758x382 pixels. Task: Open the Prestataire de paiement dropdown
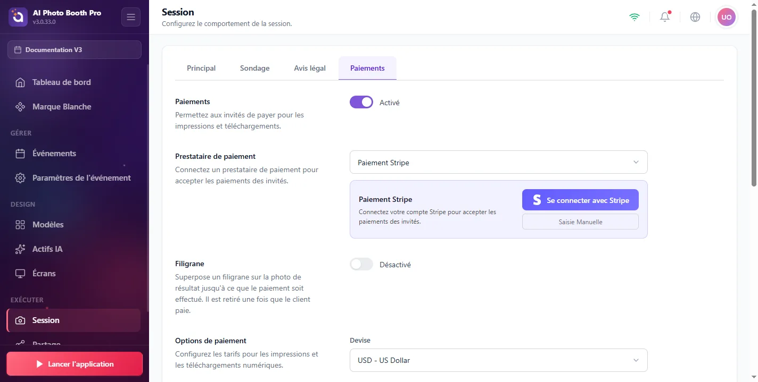[x=498, y=162]
